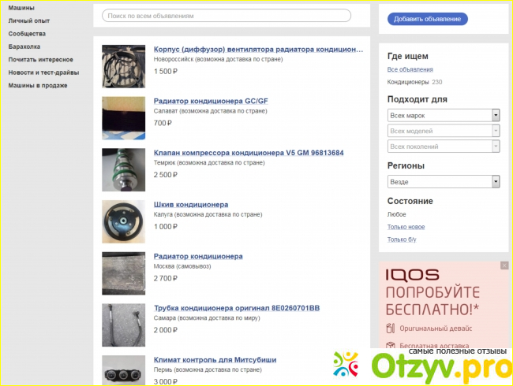Screen dimensions: 513x386
Task: Open Новости и тест-драйвы section
Action: tap(43, 72)
